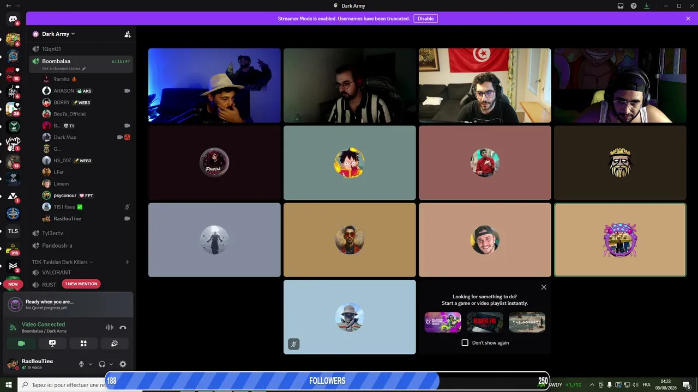698x392 pixels.
Task: Open the Ready when you are Quest panel
Action: coord(68,304)
